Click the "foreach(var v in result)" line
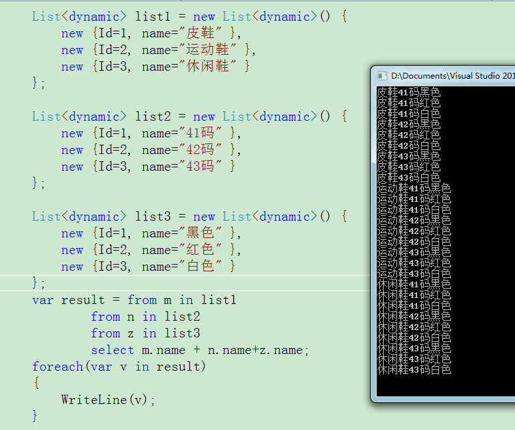515x430 pixels. pos(119,367)
